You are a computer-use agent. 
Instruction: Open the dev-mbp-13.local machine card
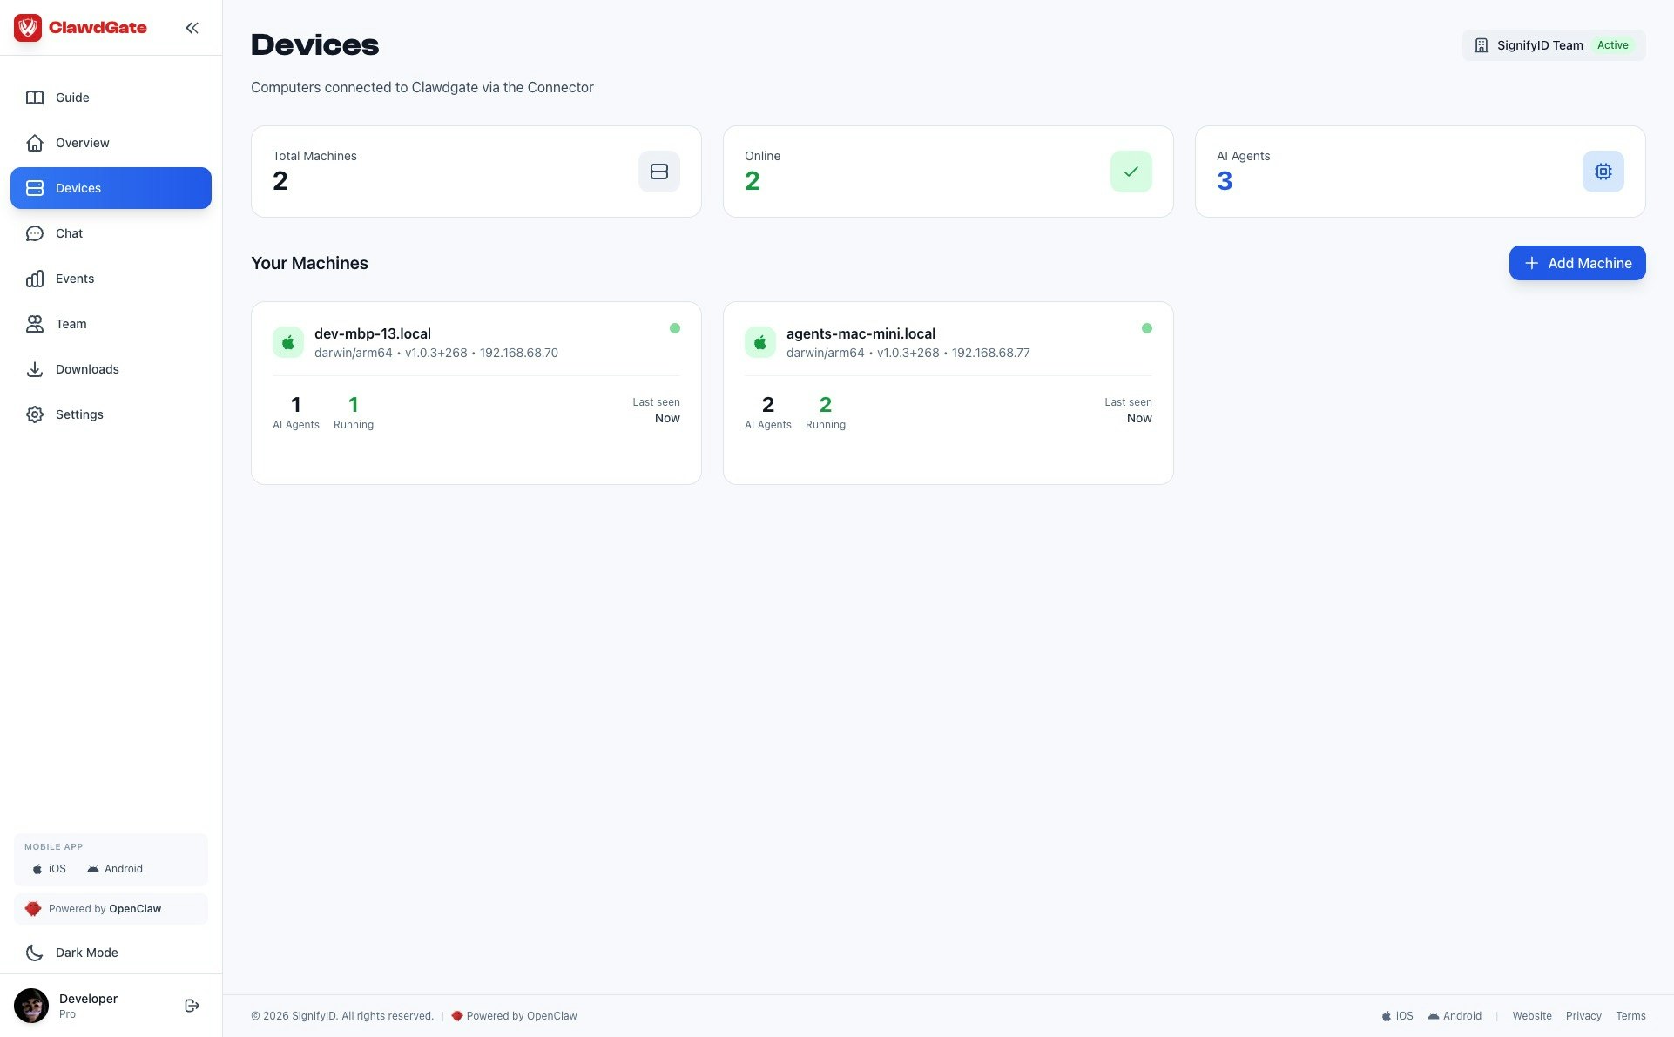point(476,394)
